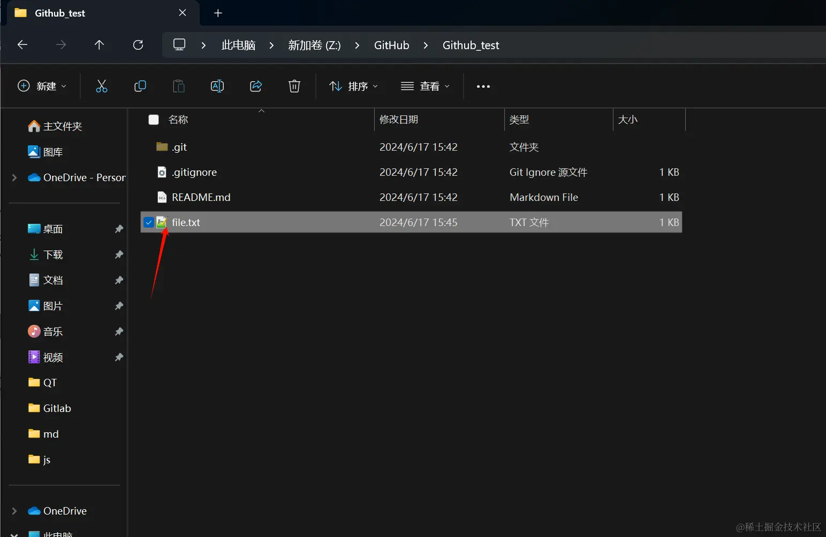Expand chevron before 此电脑 in breadcrumb
Viewport: 826px width, 537px height.
coord(203,45)
